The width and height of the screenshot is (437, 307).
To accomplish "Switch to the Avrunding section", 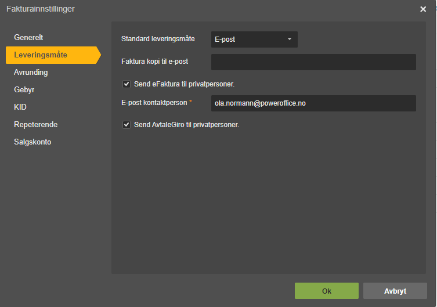I will 31,73.
